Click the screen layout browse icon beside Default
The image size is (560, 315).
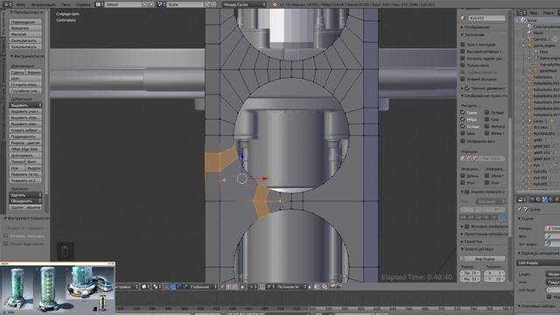pos(100,4)
